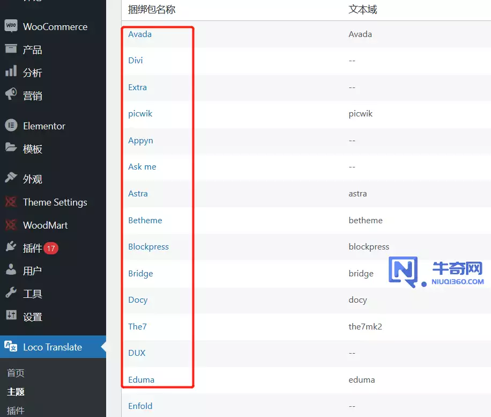Click the lowercase eduma text domain
The image size is (491, 417).
click(362, 379)
